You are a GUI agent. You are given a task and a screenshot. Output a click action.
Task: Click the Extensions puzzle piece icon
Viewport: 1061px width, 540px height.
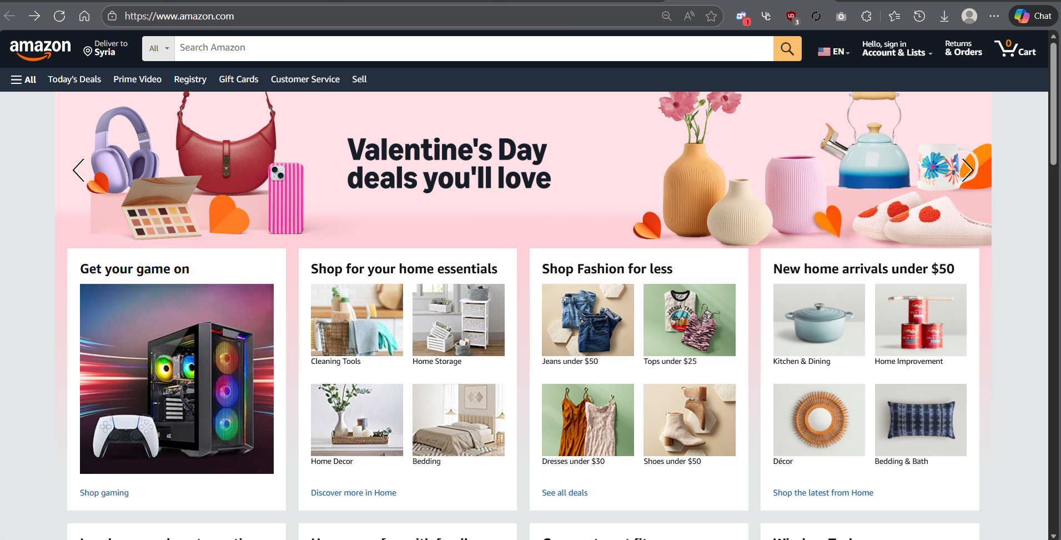click(866, 17)
